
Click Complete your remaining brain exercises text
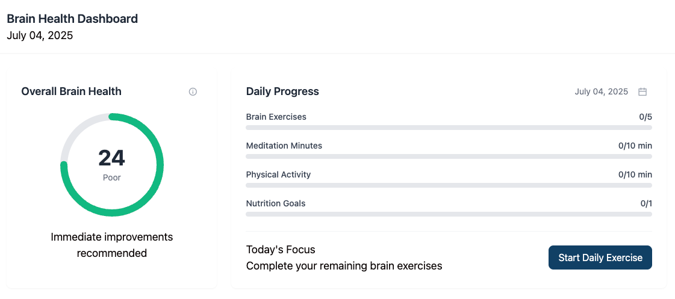[344, 266]
